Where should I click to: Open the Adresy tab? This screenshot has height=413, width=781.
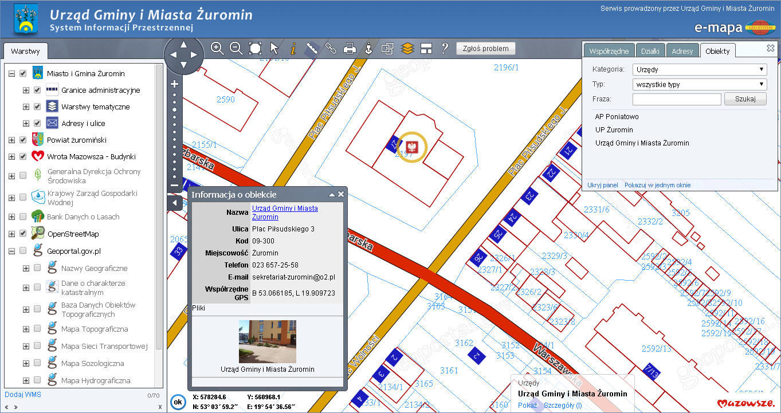(682, 51)
